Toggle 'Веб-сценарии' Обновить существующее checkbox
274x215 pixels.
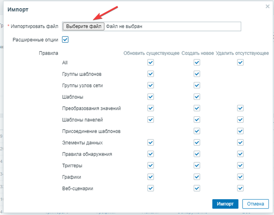tap(150, 188)
